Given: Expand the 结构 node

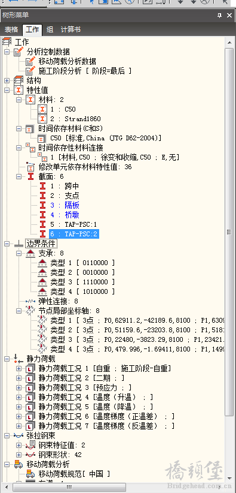Looking at the screenshot, I should (7, 80).
